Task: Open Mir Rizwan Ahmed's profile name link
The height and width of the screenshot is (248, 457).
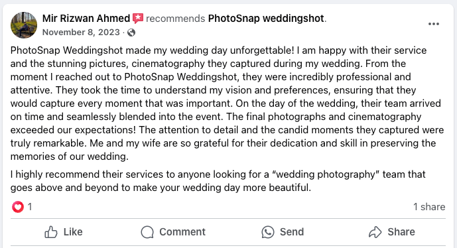Action: pos(86,19)
